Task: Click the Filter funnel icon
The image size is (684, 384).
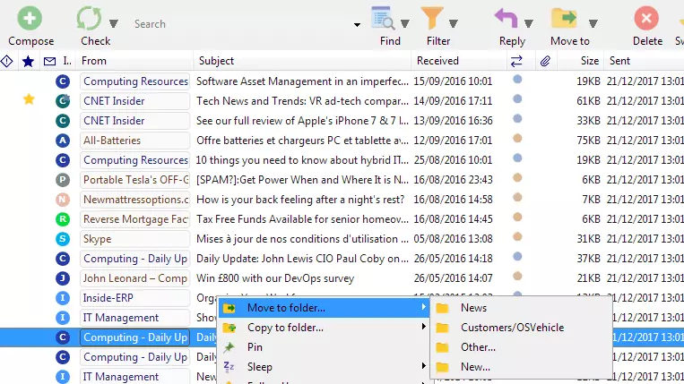Action: pyautogui.click(x=434, y=18)
